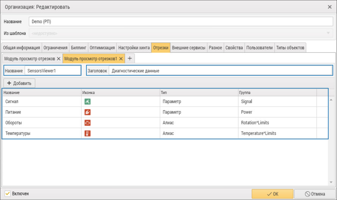Click Параметр type in Сигнал row
The height and width of the screenshot is (200, 337).
click(172, 102)
